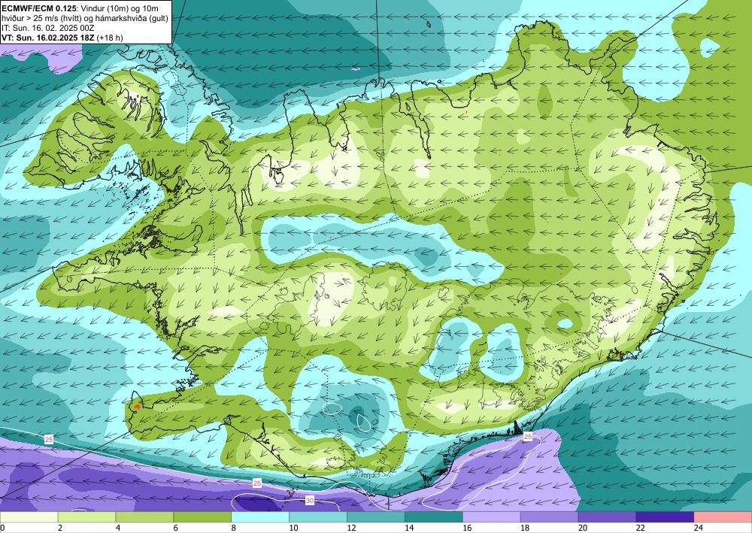Select the 8–10 m/s pale cyan legend swatch

tap(260, 517)
